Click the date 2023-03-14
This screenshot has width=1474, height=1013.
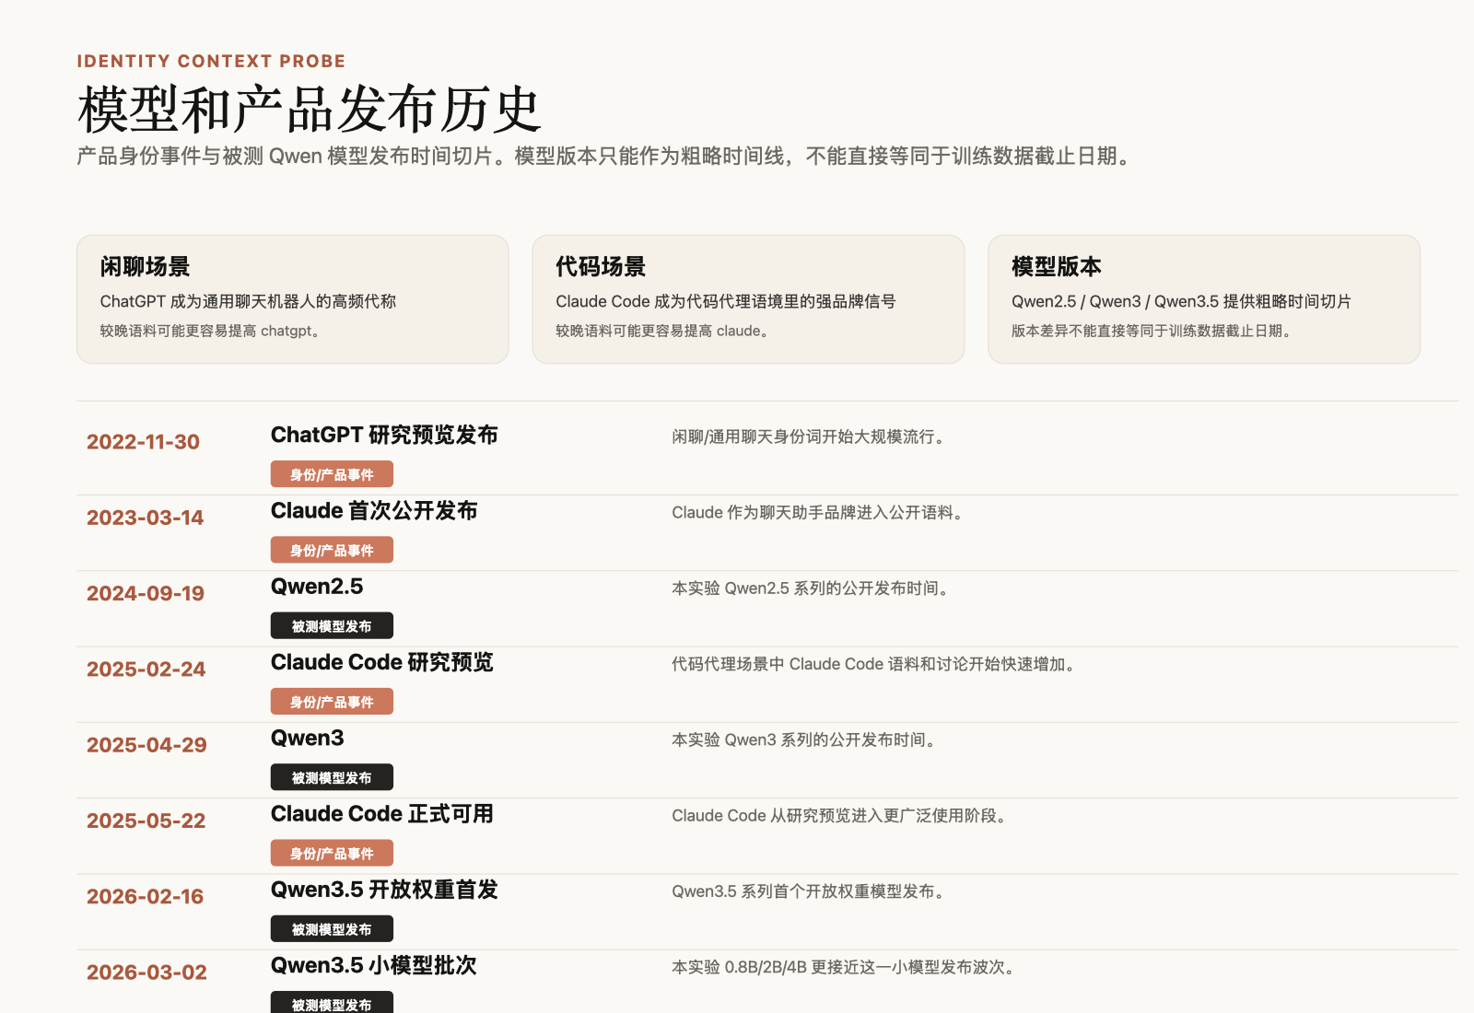click(x=145, y=518)
